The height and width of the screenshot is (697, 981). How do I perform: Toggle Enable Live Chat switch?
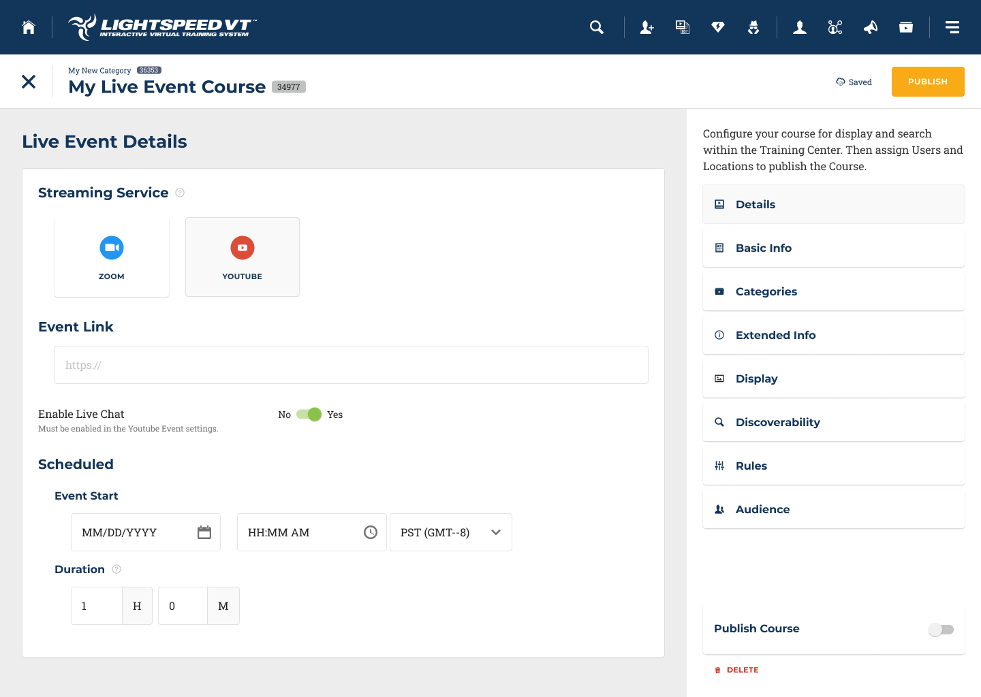(309, 415)
